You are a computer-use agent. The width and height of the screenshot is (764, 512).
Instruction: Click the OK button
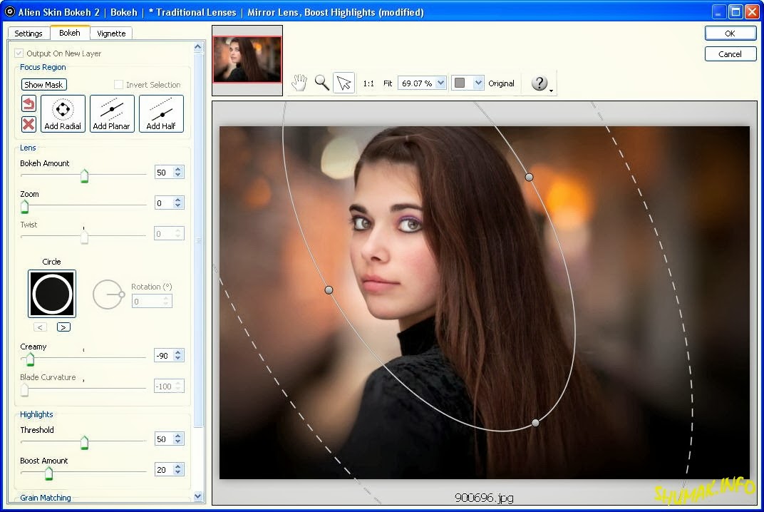[x=730, y=33]
